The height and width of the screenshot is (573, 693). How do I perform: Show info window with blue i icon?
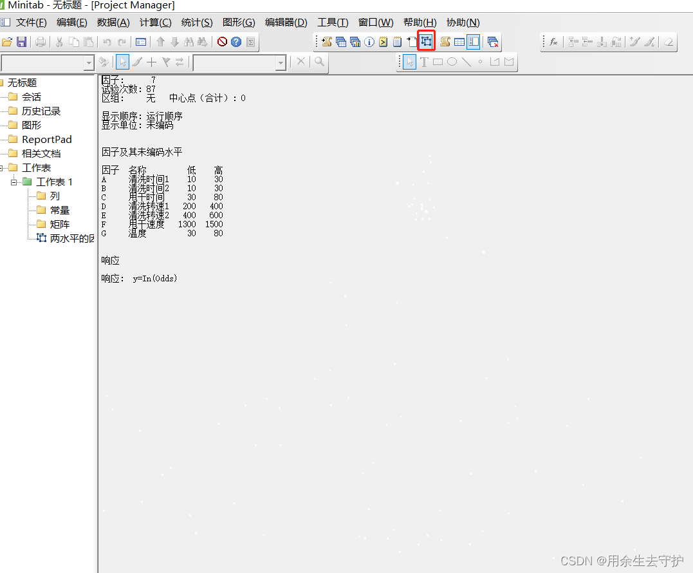tap(369, 42)
